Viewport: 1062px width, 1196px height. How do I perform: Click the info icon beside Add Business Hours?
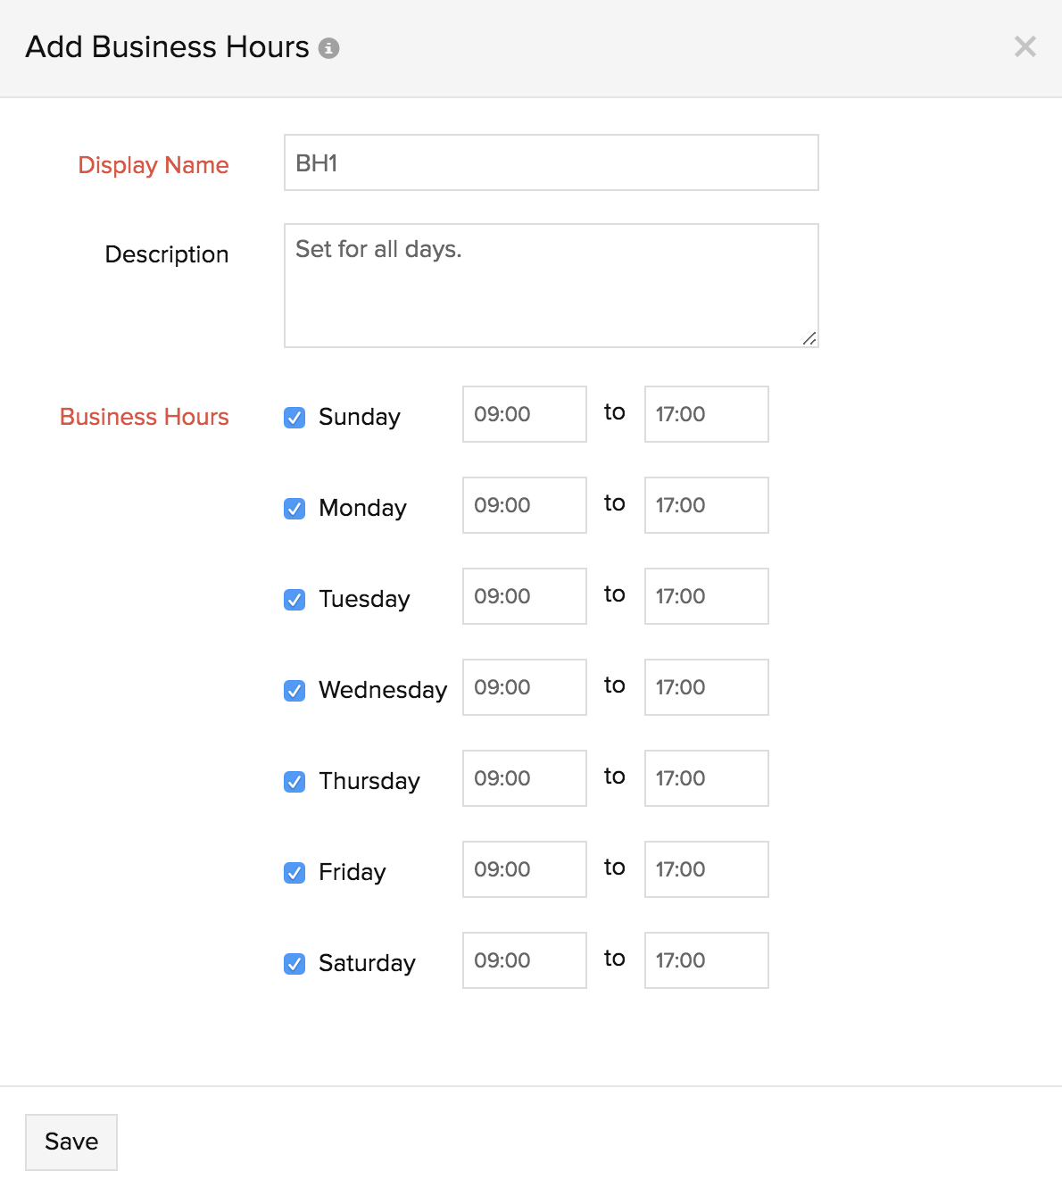click(x=330, y=48)
